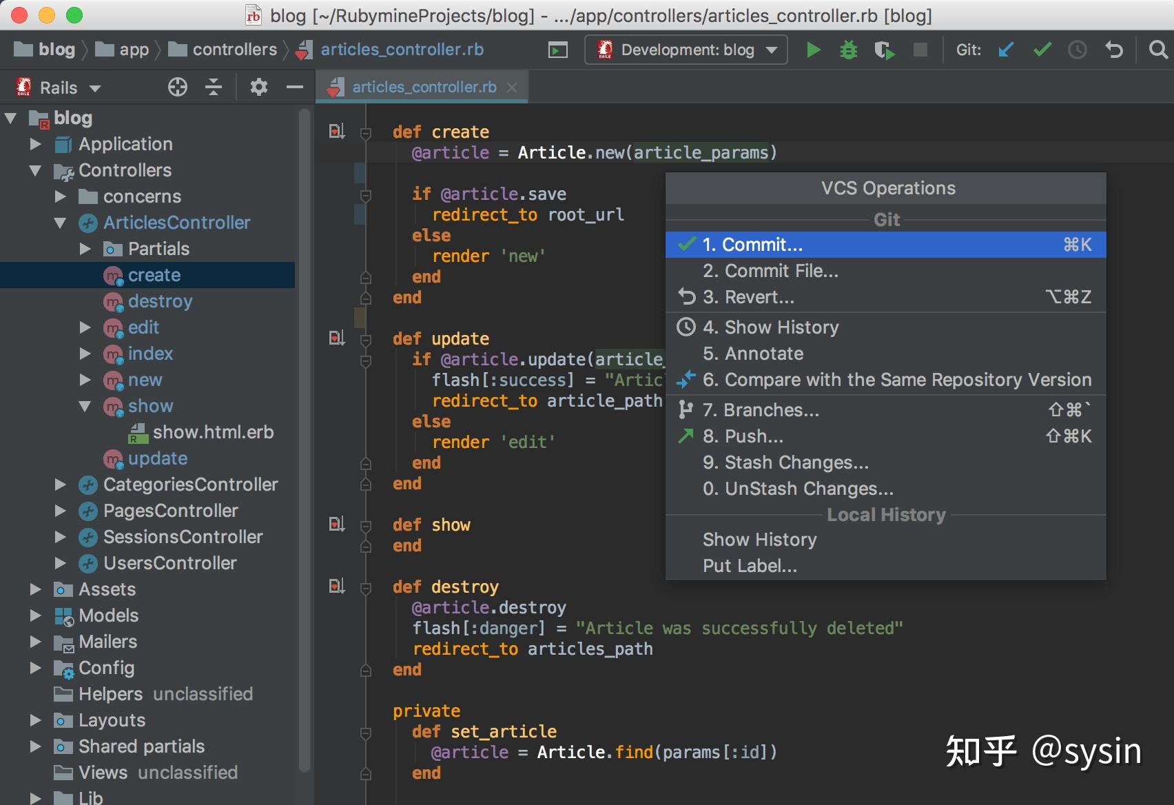Click the green Debug bug icon

click(848, 50)
